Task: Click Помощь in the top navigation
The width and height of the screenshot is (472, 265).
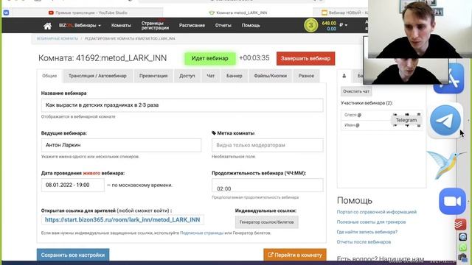Action: [x=251, y=26]
